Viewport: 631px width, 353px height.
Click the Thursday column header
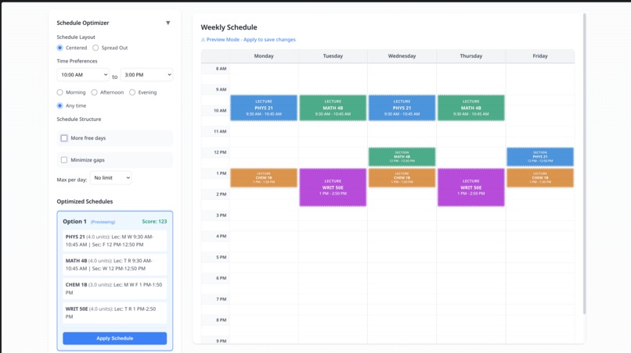click(x=471, y=56)
